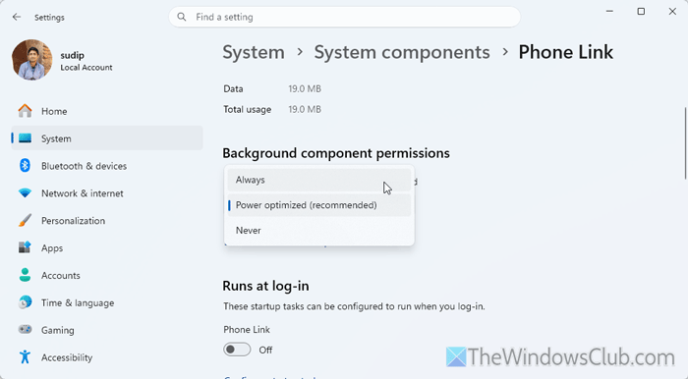
Task: Click the Local Account label
Action: 86,68
